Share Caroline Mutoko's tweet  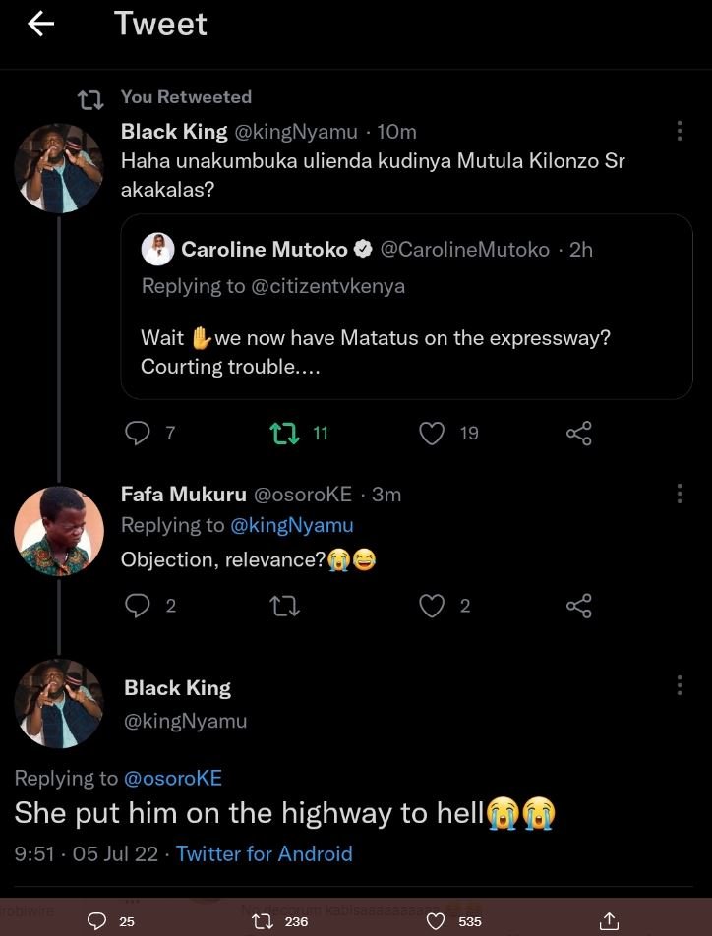pyautogui.click(x=578, y=432)
